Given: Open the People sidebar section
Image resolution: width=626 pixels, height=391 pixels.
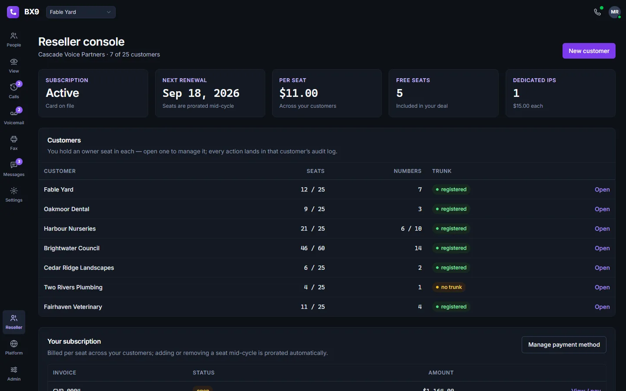Looking at the screenshot, I should click(14, 40).
